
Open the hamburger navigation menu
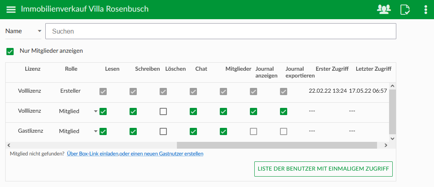[11, 9]
